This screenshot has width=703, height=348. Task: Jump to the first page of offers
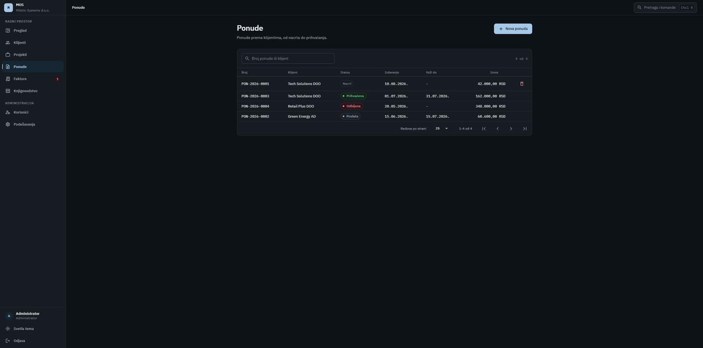484,129
